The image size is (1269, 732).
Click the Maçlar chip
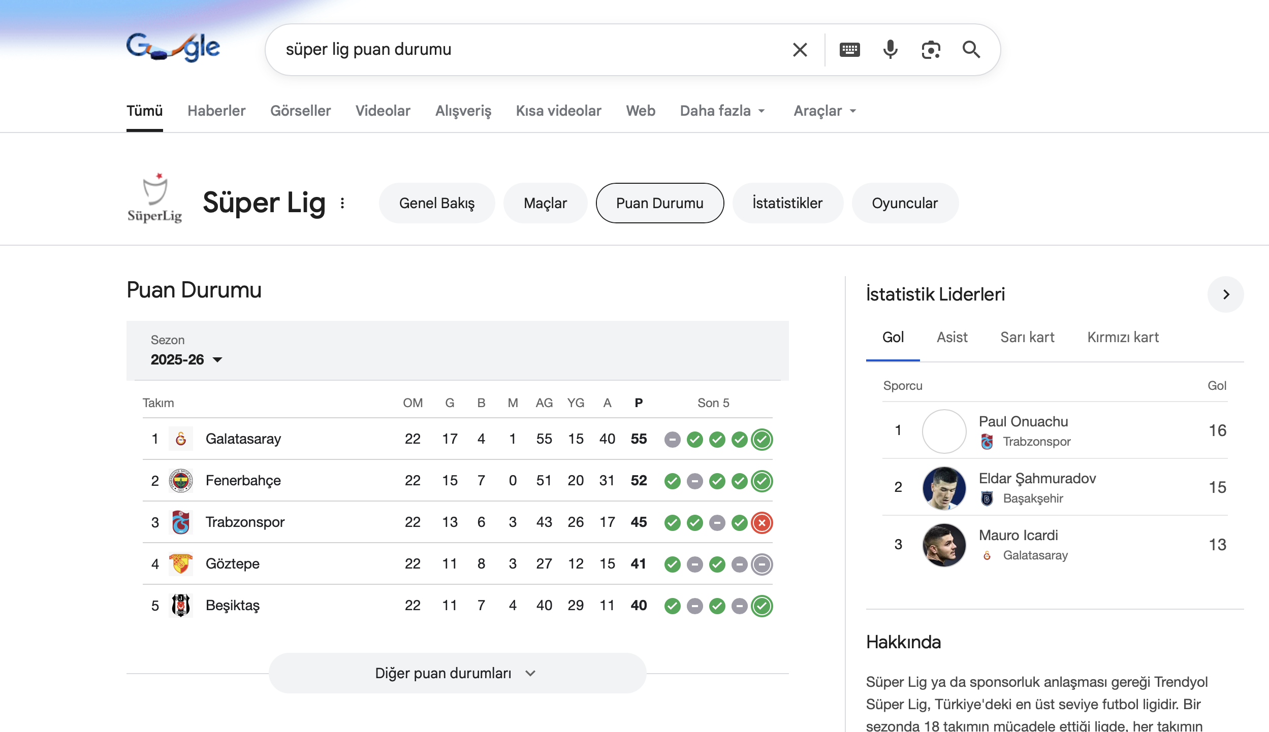coord(545,203)
